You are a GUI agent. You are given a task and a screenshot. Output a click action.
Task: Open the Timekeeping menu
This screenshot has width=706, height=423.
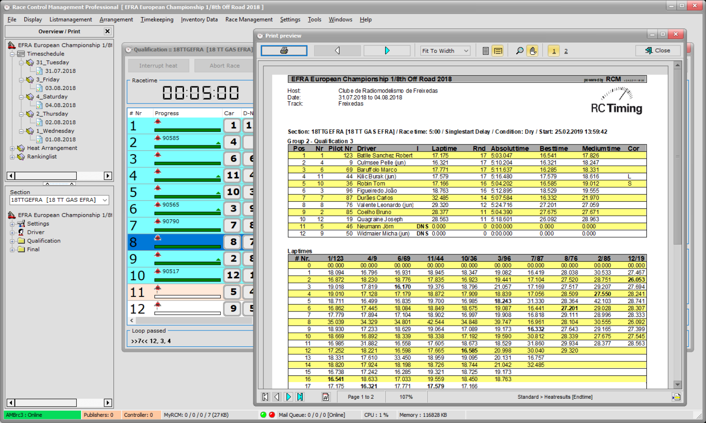157,19
